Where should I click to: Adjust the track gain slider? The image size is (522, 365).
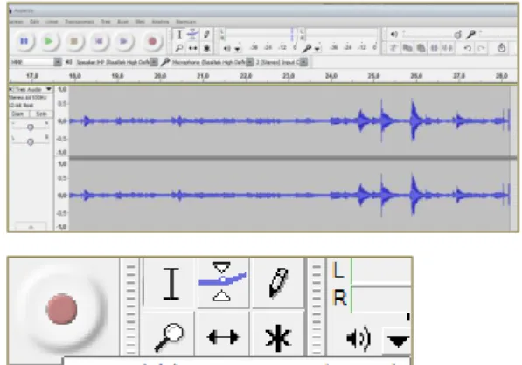click(31, 127)
